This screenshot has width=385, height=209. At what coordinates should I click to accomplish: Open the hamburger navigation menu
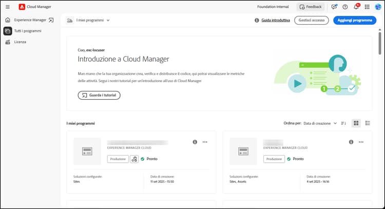click(8, 7)
